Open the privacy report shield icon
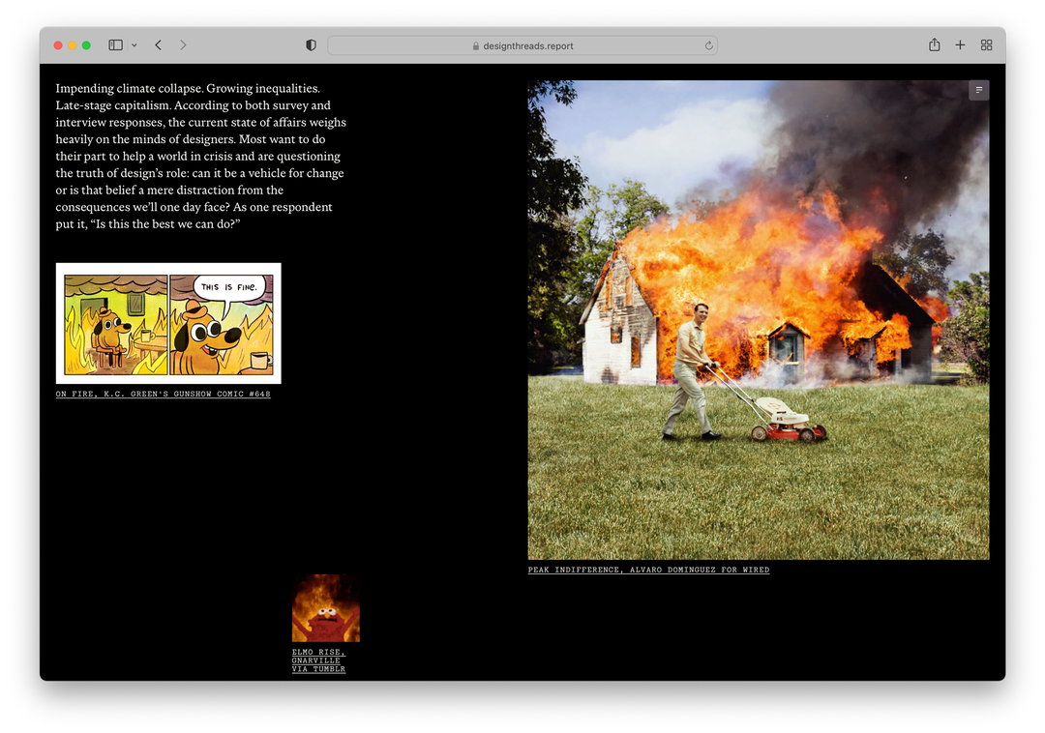The width and height of the screenshot is (1045, 733). tap(311, 45)
